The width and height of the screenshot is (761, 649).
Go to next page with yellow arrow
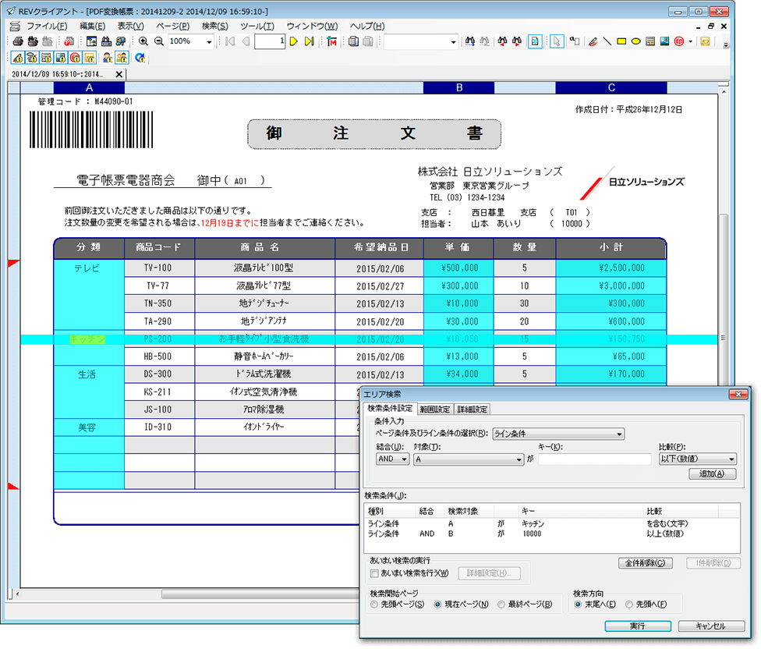pyautogui.click(x=294, y=41)
